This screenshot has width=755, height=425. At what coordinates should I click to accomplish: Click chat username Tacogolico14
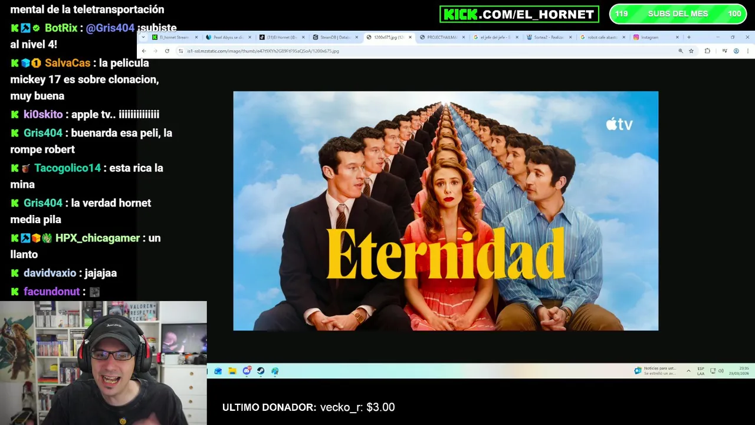point(67,168)
